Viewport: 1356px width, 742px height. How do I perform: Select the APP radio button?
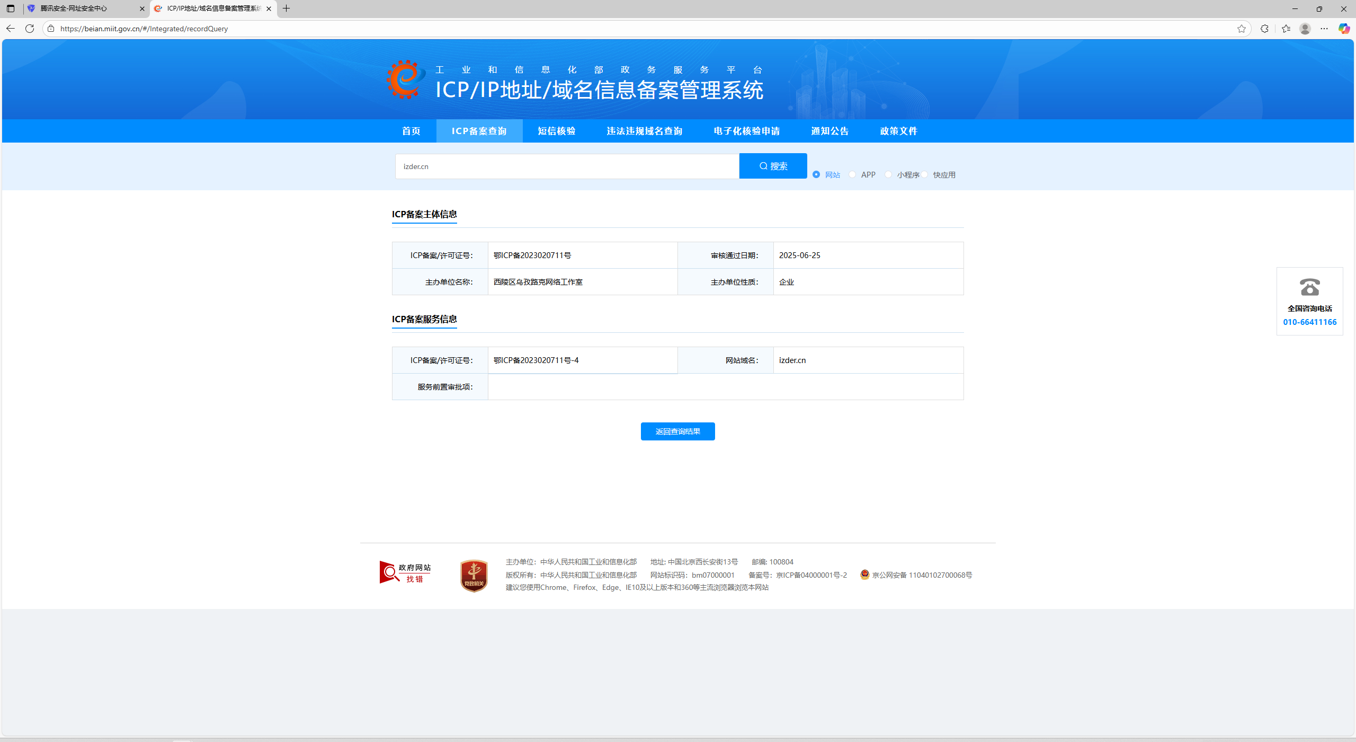point(852,174)
